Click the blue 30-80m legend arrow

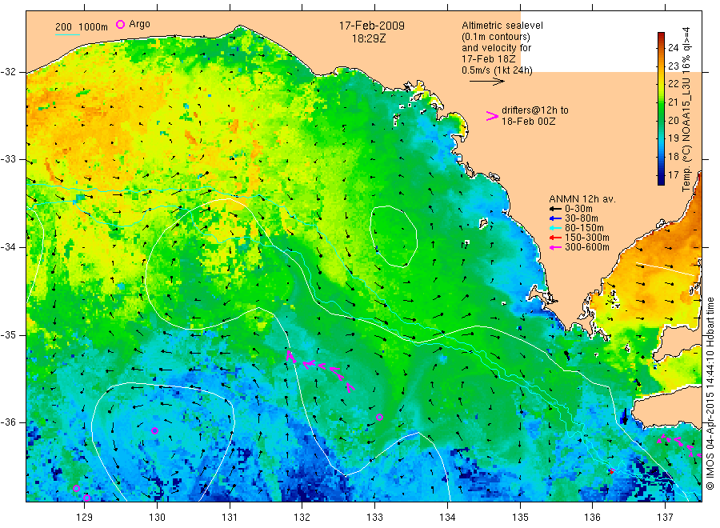coord(555,218)
